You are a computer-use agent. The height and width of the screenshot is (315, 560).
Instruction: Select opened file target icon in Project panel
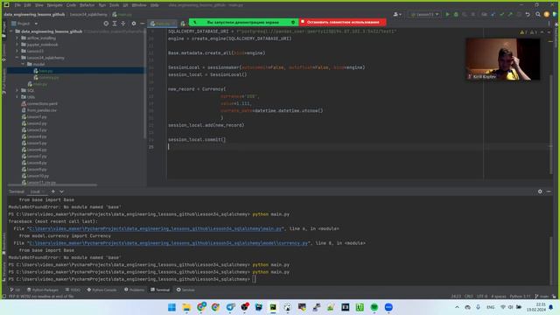coord(106,24)
